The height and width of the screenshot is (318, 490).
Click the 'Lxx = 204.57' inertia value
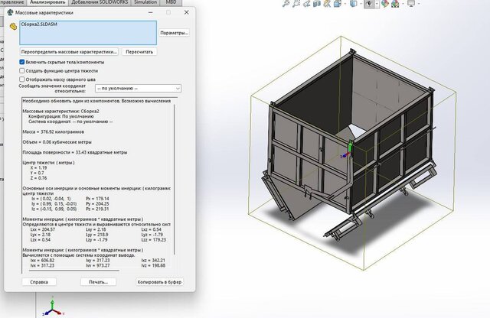click(43, 229)
